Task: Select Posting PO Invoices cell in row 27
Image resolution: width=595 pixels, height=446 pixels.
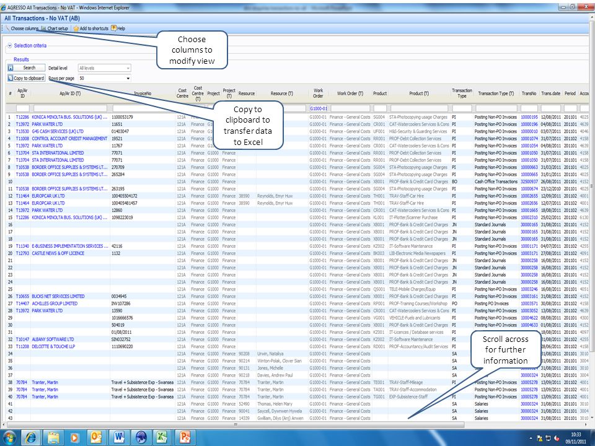Action: (491, 304)
